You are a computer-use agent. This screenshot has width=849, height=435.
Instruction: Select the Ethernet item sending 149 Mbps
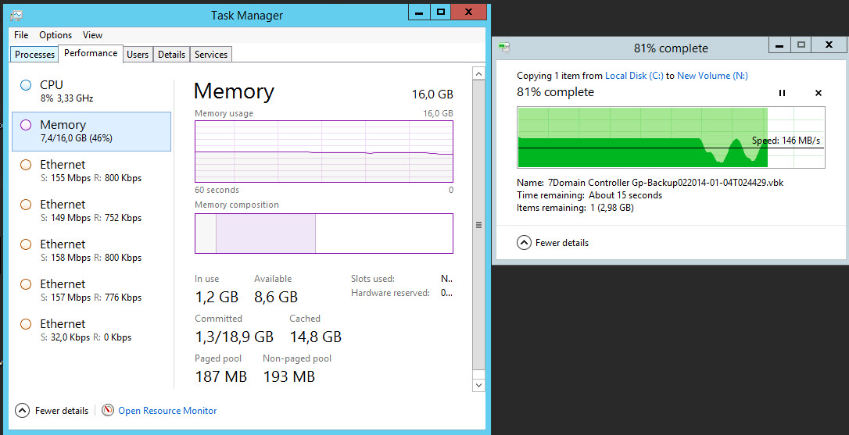[x=91, y=211]
